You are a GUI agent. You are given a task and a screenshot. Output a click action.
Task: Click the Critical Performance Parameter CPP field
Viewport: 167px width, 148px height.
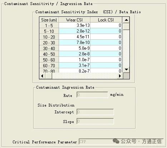point(121,142)
